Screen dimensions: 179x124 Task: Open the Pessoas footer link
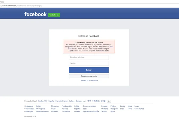click(104, 106)
